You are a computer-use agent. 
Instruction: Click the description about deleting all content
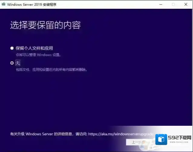click(51, 70)
